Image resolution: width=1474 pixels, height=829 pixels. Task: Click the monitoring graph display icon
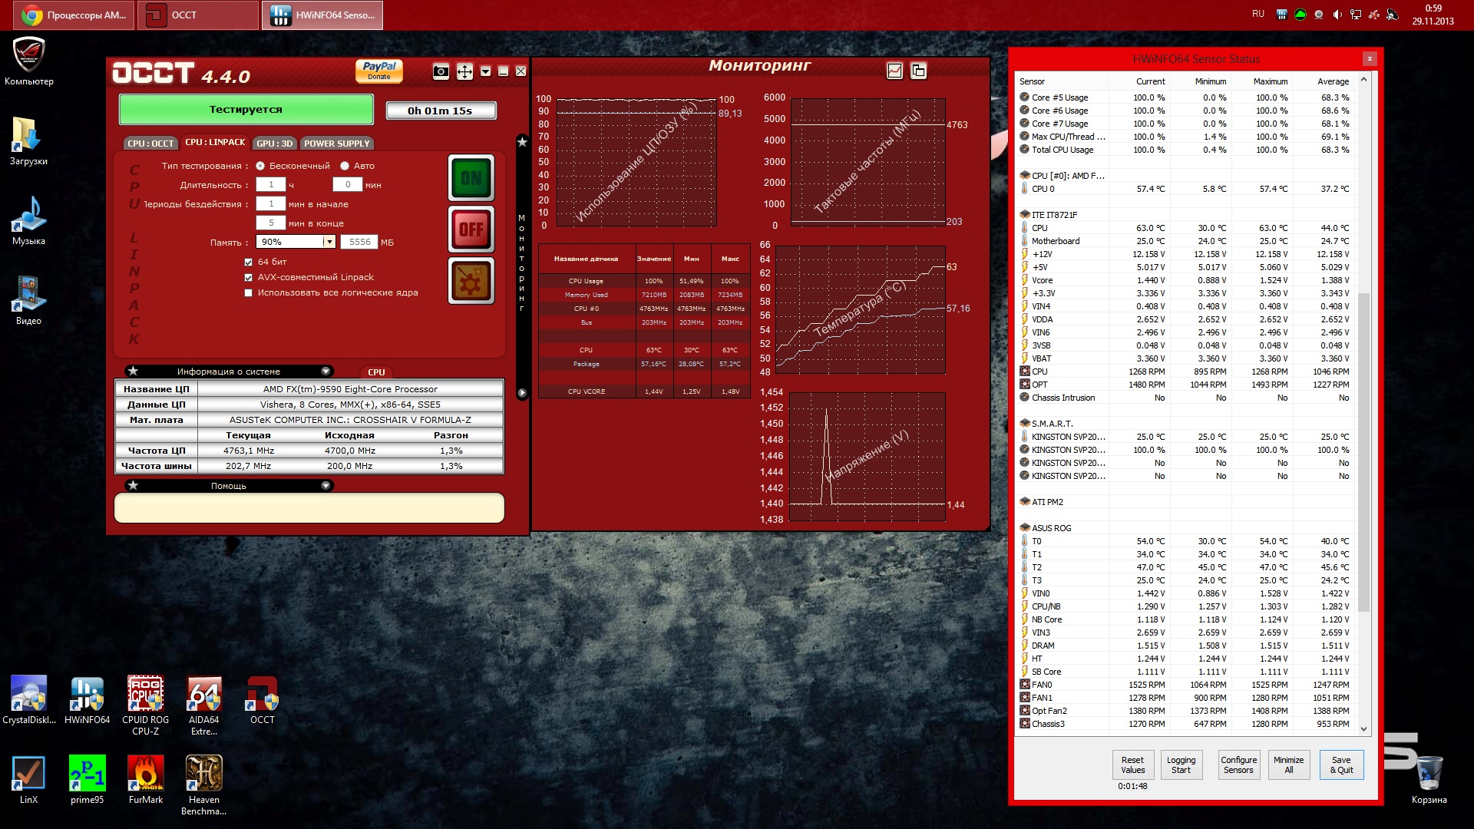tap(894, 71)
